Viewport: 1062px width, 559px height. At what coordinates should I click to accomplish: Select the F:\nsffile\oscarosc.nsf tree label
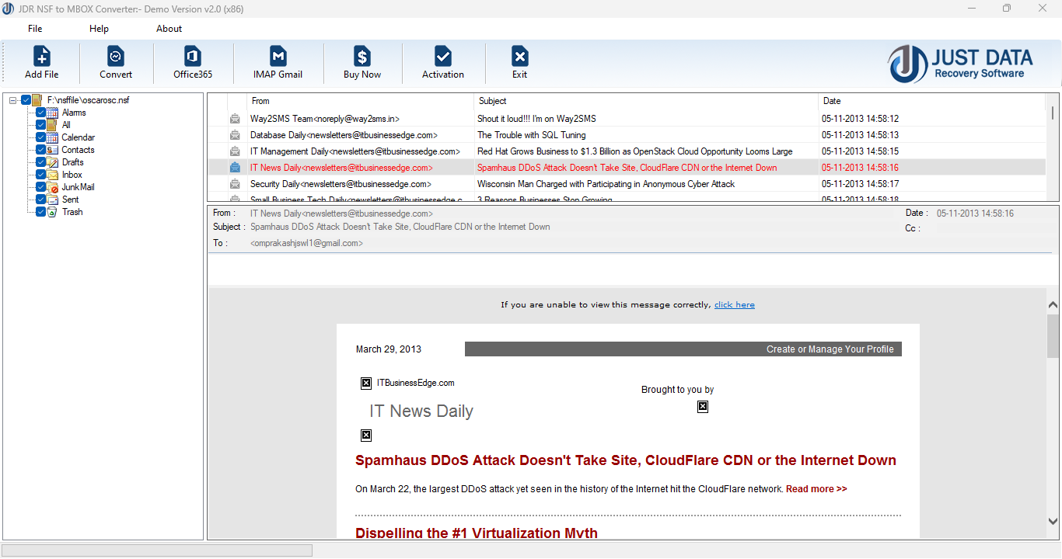[x=88, y=100]
